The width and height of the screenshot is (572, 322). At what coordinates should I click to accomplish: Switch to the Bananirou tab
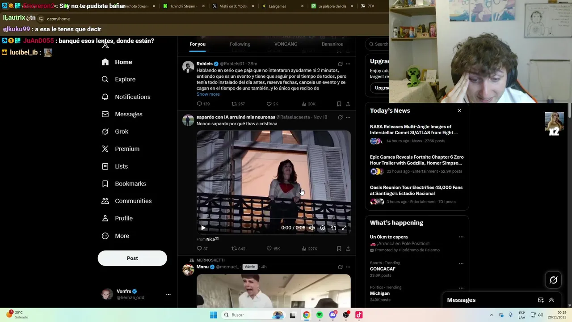(332, 44)
